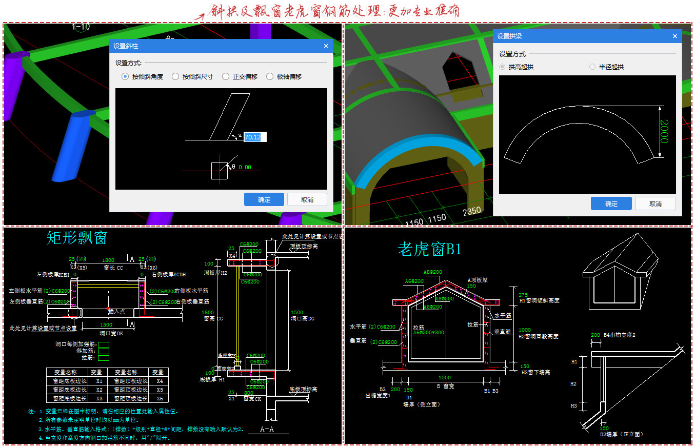Viewport: 695px width, 448px height.
Task: Click 取消 in the 设置斜柱 dialog
Action: (307, 199)
